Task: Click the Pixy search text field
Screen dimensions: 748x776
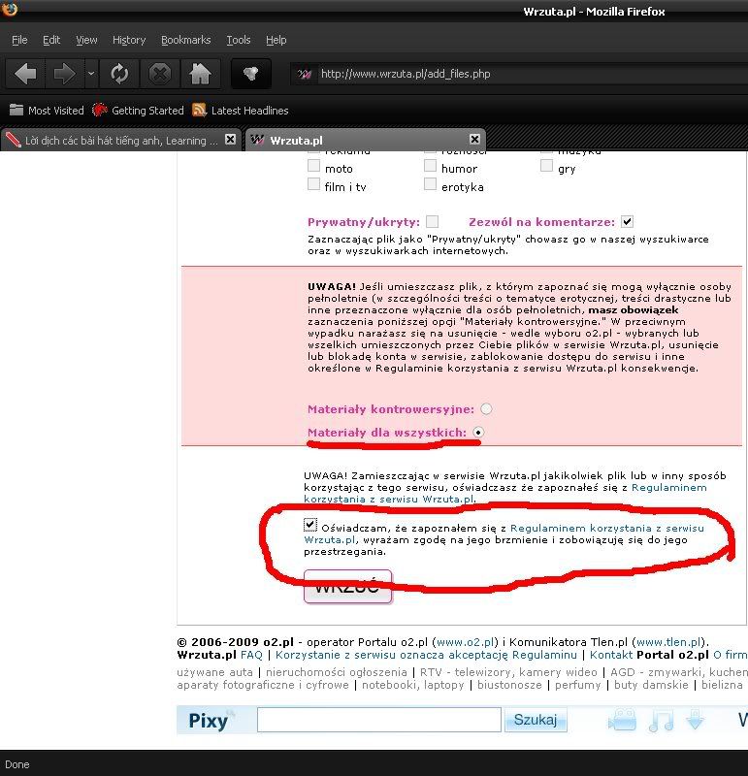Action: coord(378,720)
